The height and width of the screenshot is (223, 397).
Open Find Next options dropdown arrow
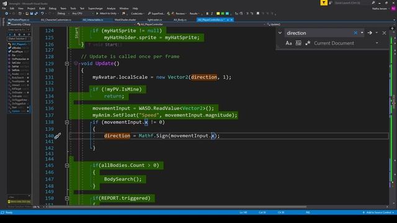click(x=377, y=33)
